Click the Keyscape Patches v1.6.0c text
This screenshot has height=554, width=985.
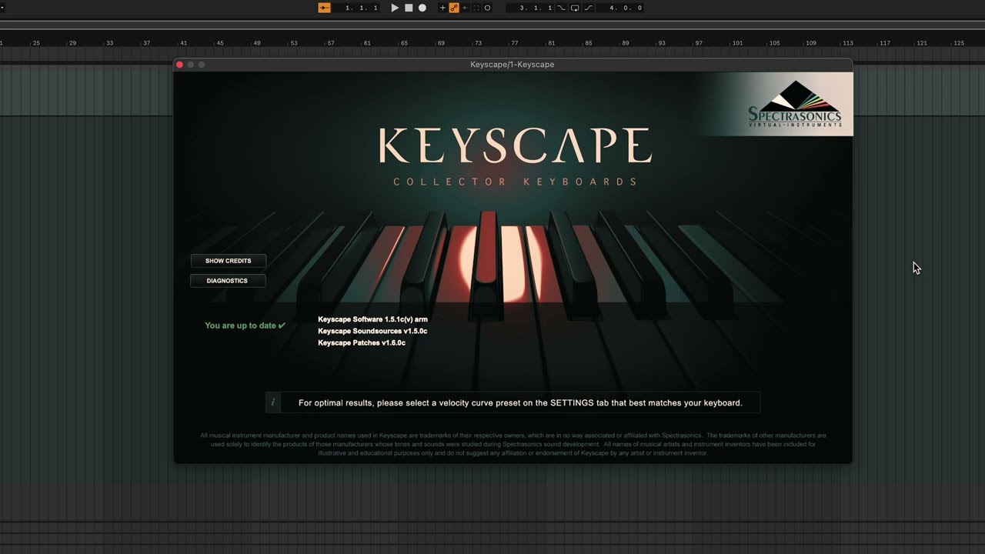362,342
